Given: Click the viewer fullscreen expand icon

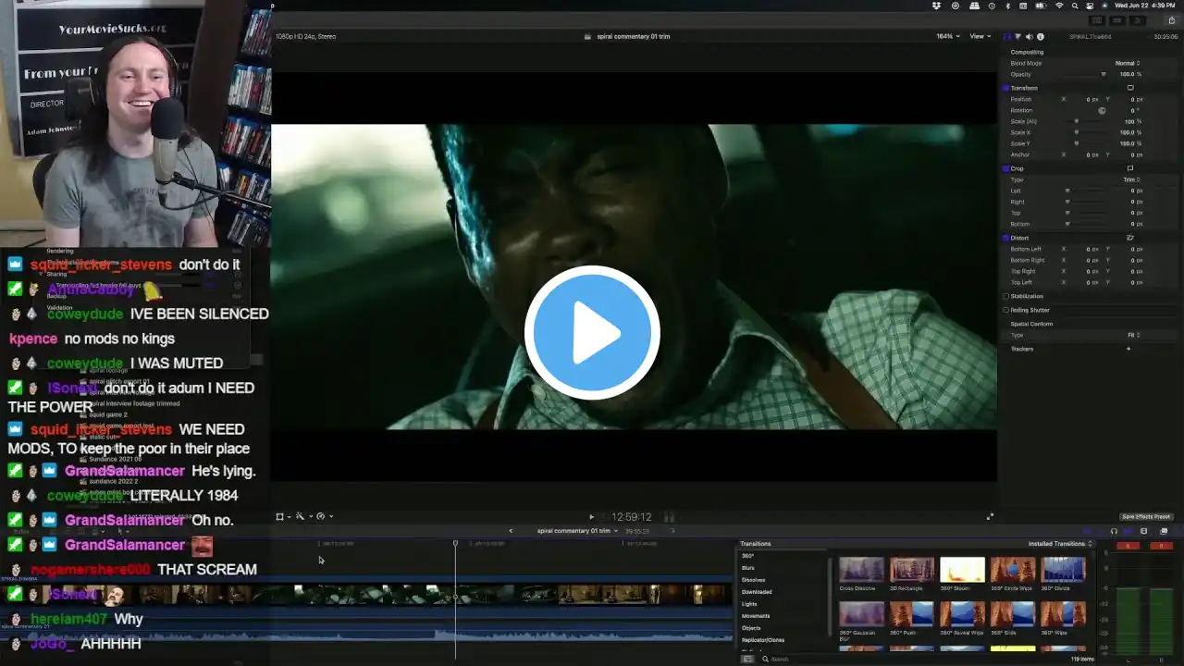Looking at the screenshot, I should click(990, 517).
